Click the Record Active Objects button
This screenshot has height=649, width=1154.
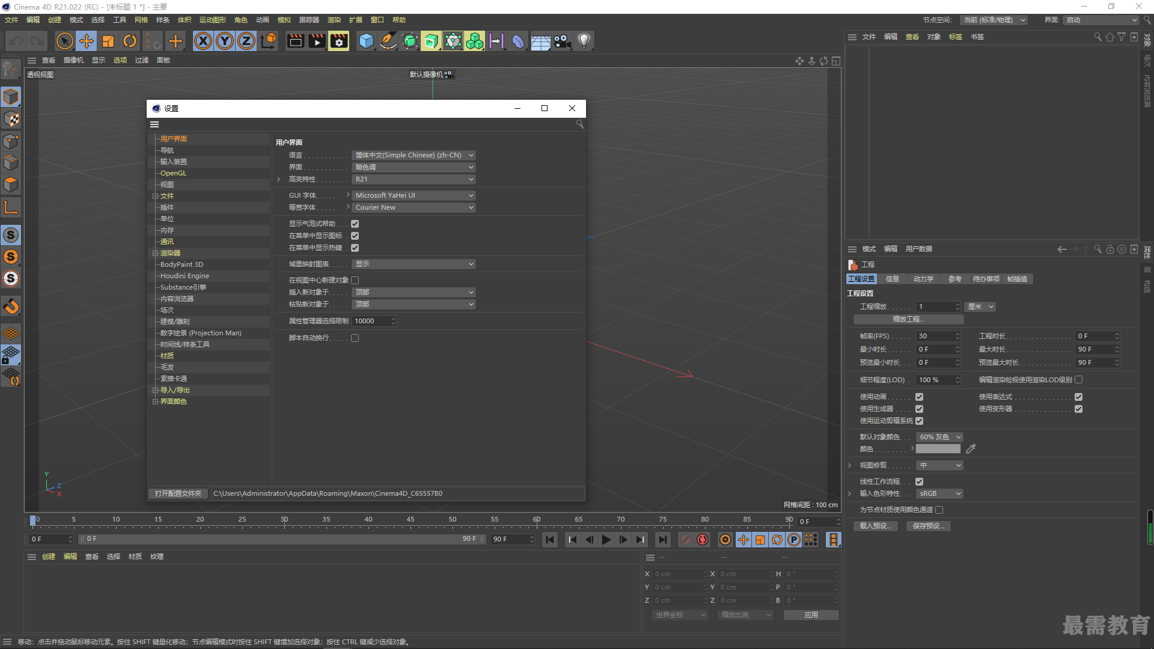pos(686,540)
